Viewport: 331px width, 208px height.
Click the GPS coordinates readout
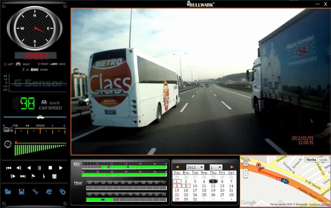click(36, 55)
